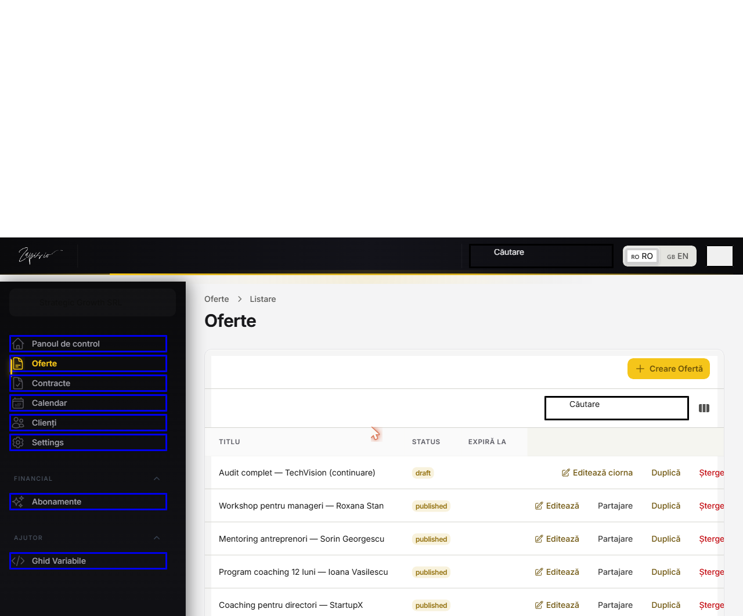Edit the Mentoring antreprenori offer
The width and height of the screenshot is (743, 616).
[557, 539]
